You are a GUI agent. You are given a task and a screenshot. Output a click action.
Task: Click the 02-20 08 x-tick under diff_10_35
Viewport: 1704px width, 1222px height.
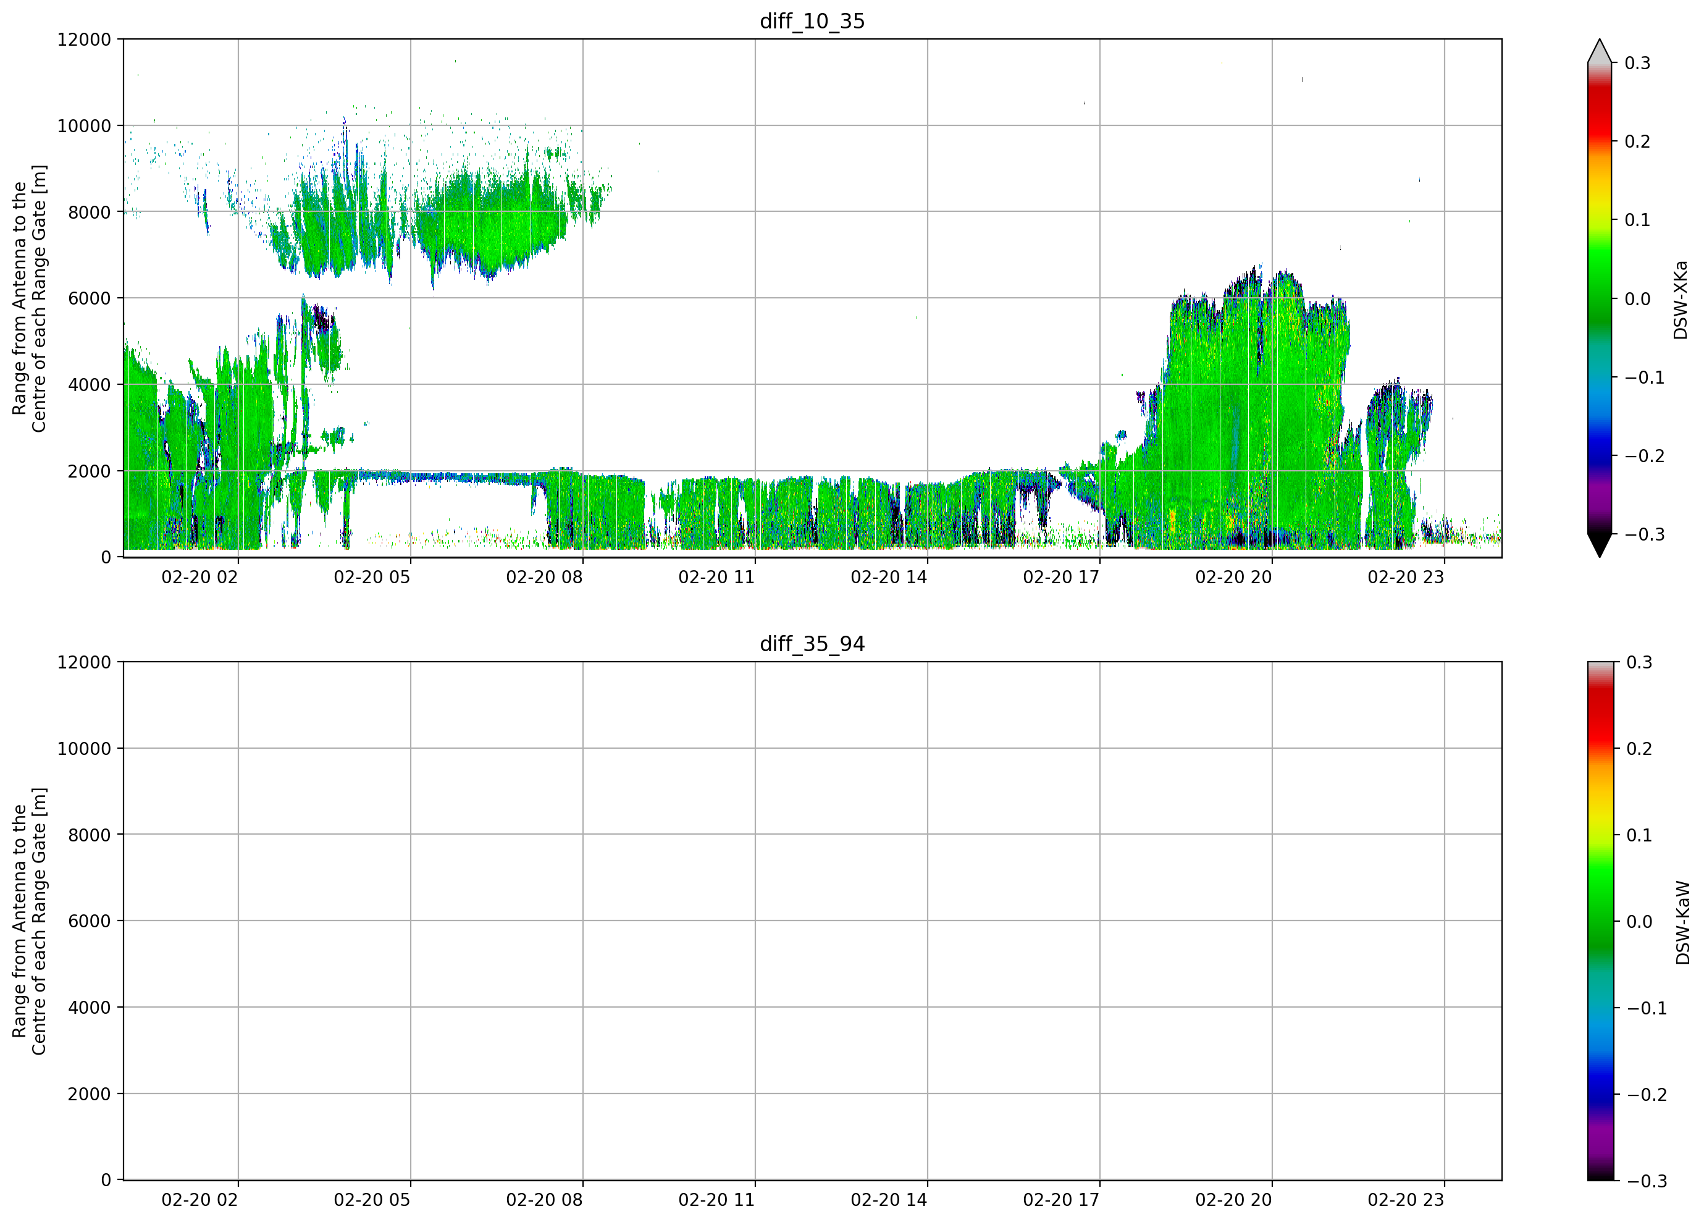[x=545, y=577]
